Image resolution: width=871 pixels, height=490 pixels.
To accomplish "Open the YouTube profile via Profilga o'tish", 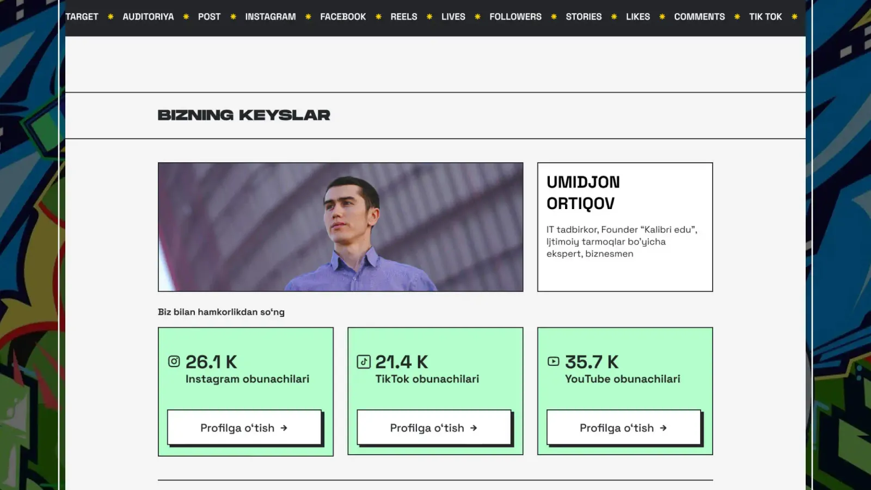I will point(624,427).
